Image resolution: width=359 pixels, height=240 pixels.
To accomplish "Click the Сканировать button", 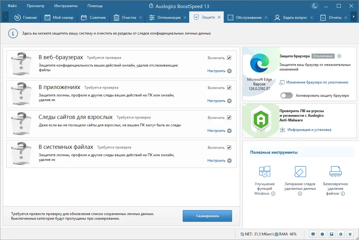I will (207, 216).
